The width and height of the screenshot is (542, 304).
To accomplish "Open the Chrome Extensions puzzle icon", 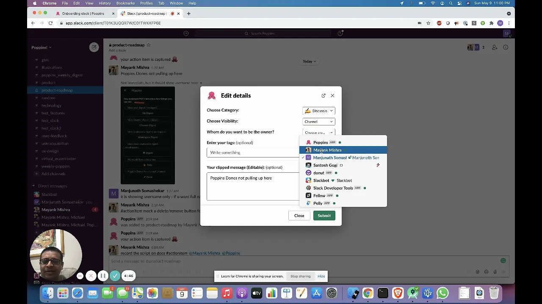I will (491, 23).
